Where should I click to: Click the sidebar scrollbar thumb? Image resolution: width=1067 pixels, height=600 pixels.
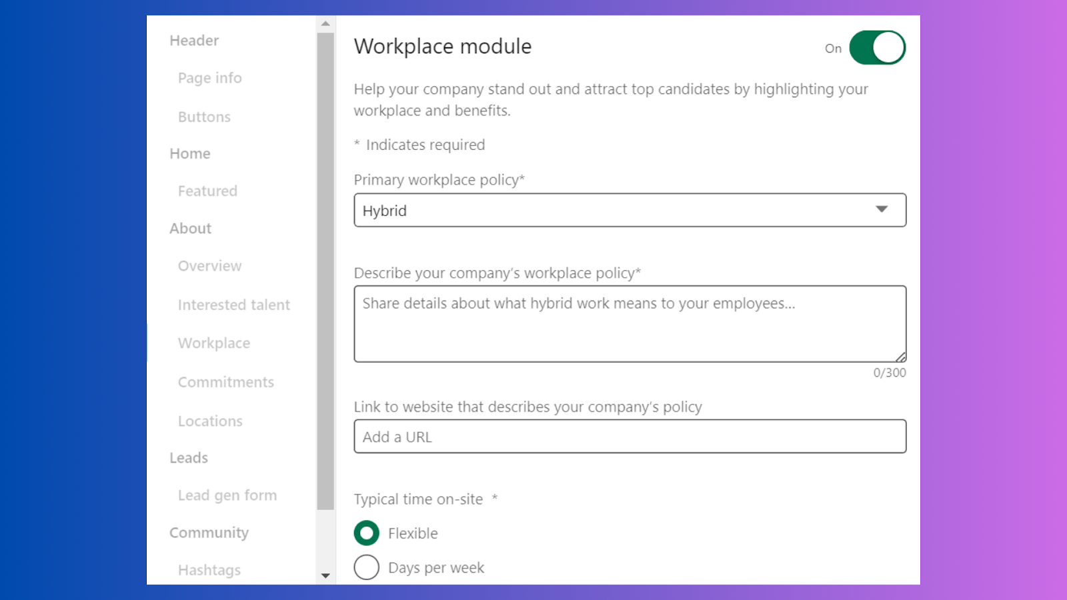pyautogui.click(x=325, y=271)
